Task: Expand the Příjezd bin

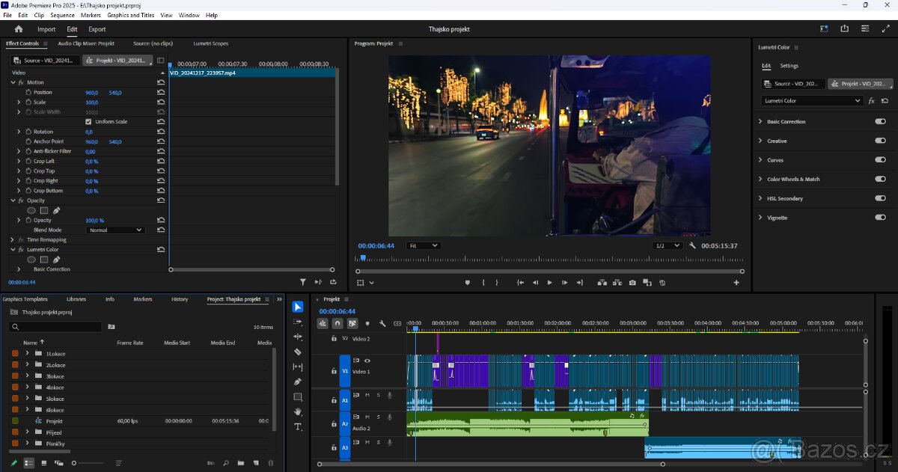Action: pos(28,432)
